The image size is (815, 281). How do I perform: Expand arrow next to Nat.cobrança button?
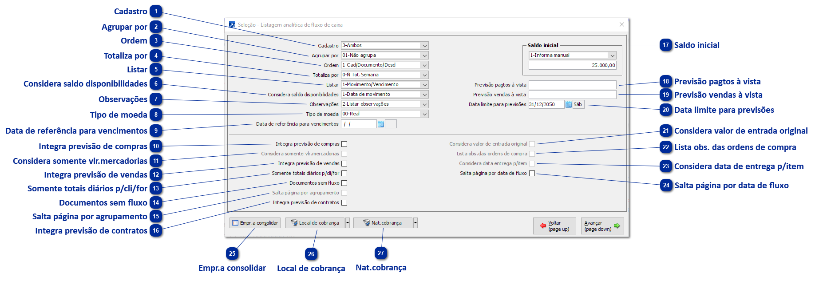[415, 223]
